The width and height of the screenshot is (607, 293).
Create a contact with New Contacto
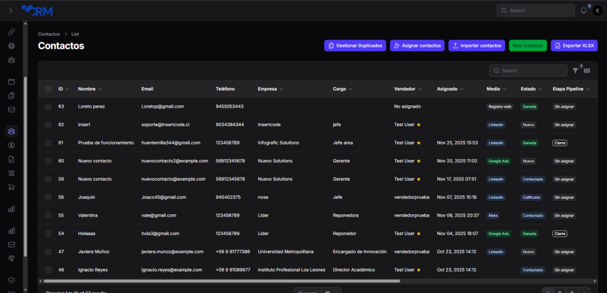pos(528,46)
